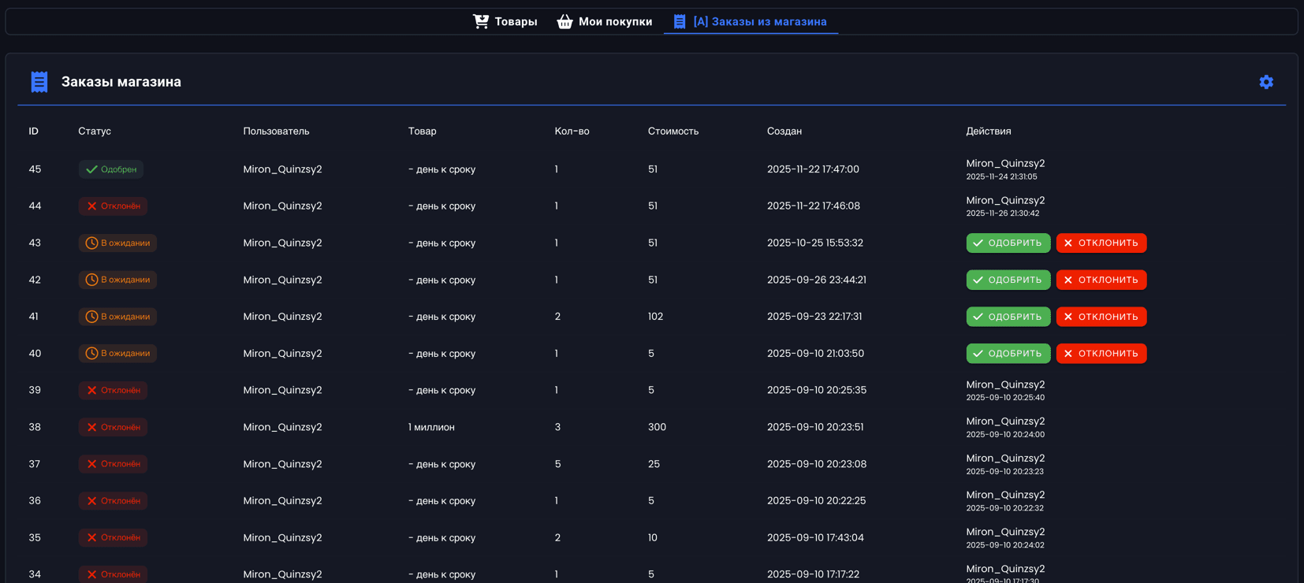Open the settings gear icon
1304x583 pixels.
1265,82
